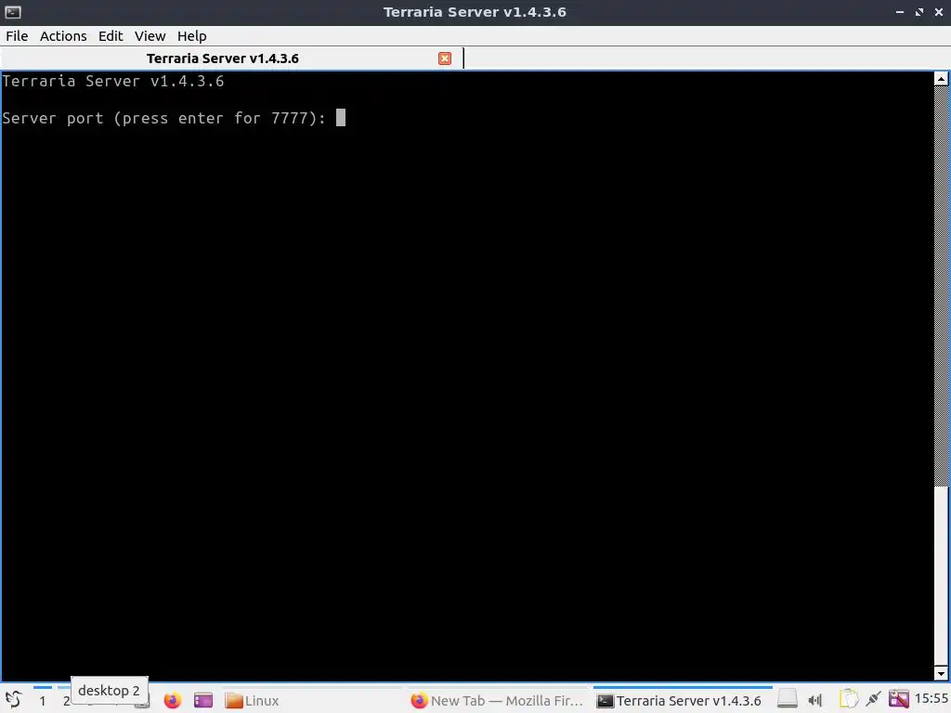The height and width of the screenshot is (713, 951).
Task: Click the server port input prompt line
Action: click(174, 118)
